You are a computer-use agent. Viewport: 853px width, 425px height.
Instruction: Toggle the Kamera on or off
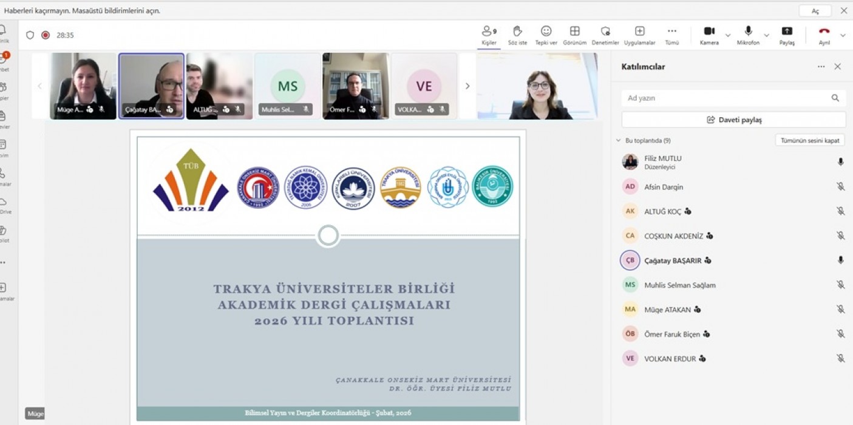point(709,32)
